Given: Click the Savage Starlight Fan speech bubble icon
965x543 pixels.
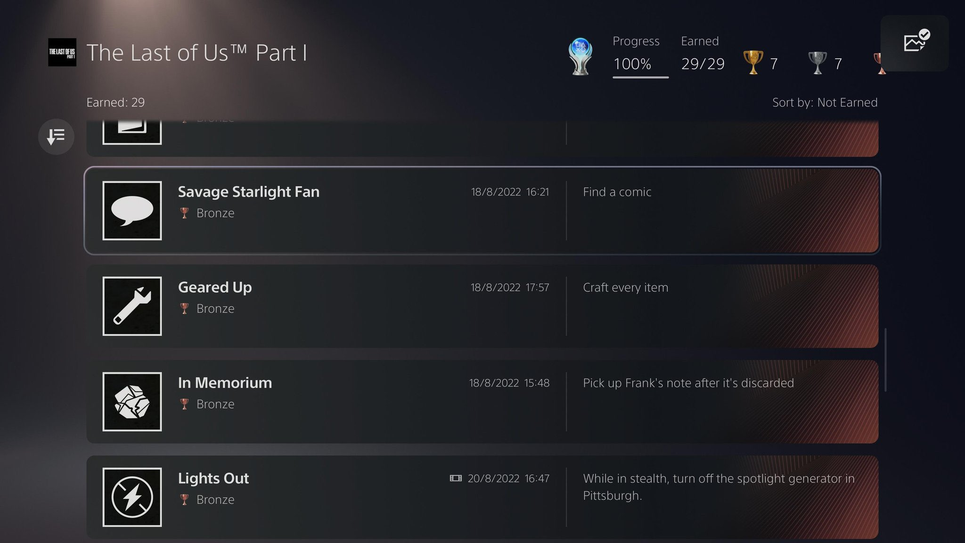Looking at the screenshot, I should [132, 211].
